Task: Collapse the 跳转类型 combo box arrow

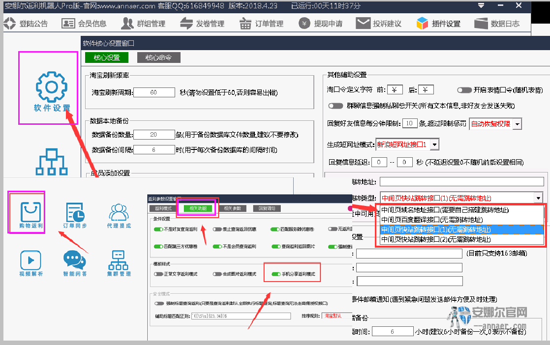Action: (538, 198)
